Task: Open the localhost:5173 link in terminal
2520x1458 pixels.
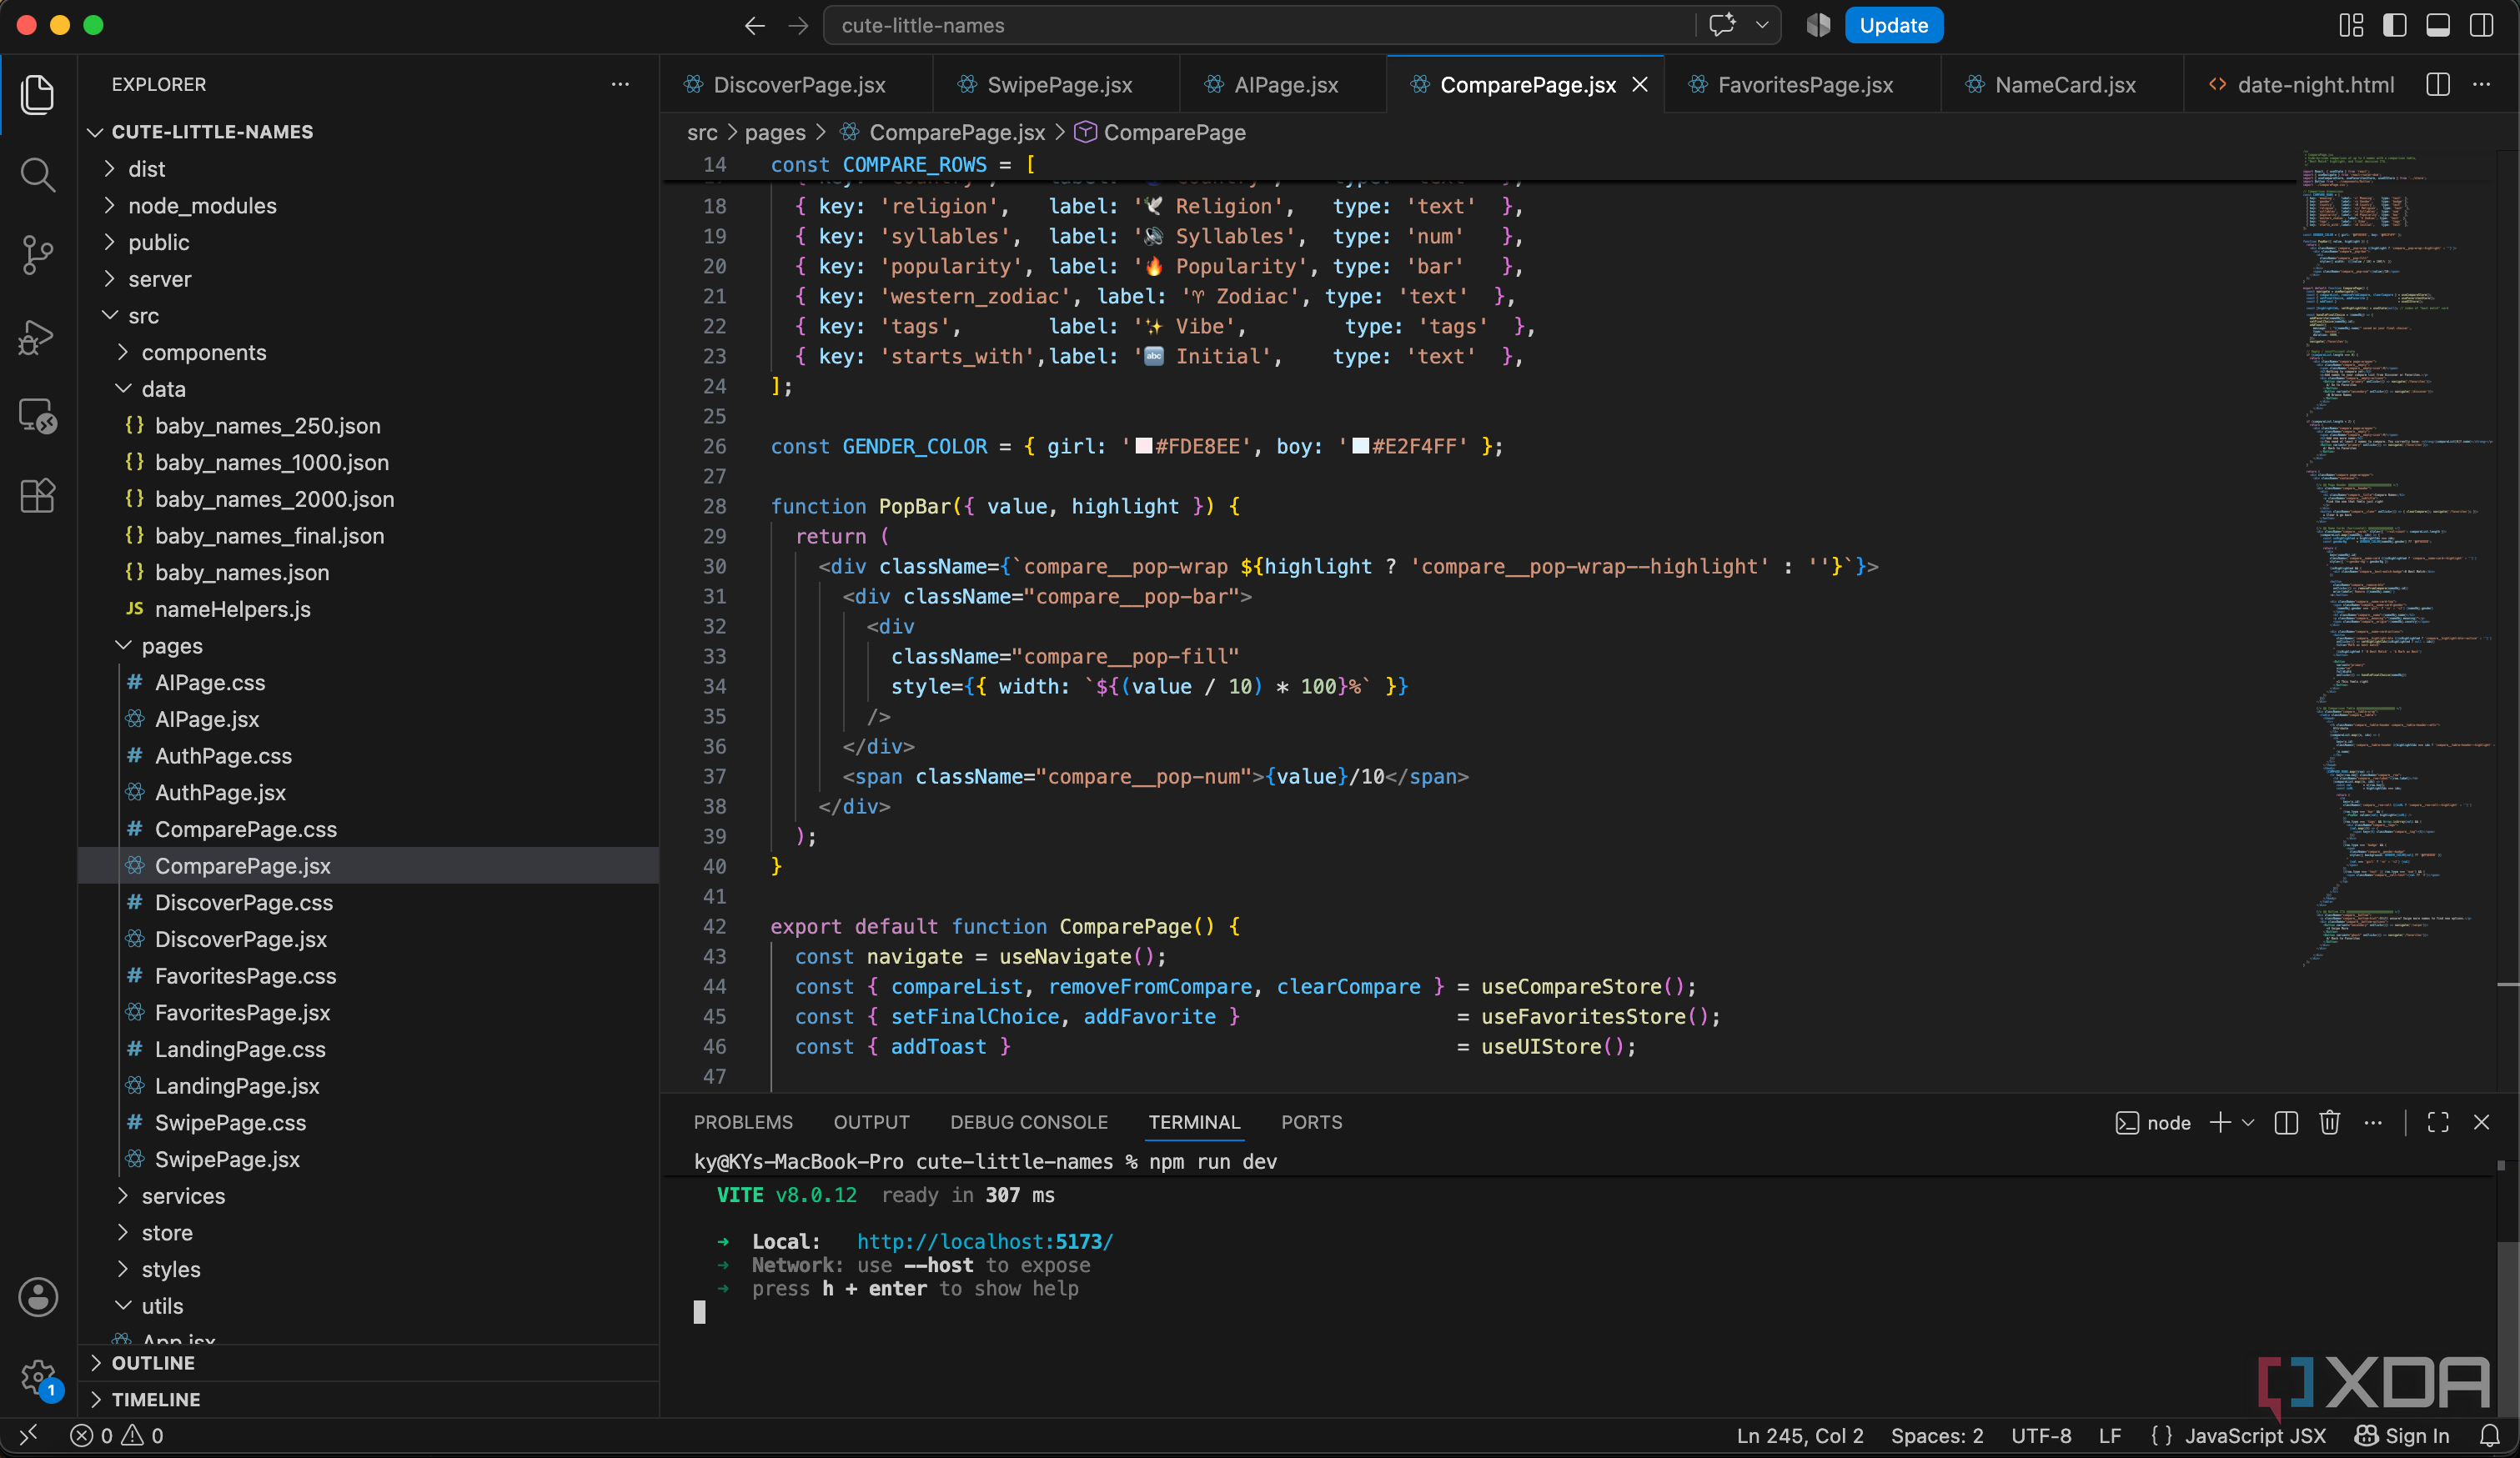Action: coord(984,1241)
